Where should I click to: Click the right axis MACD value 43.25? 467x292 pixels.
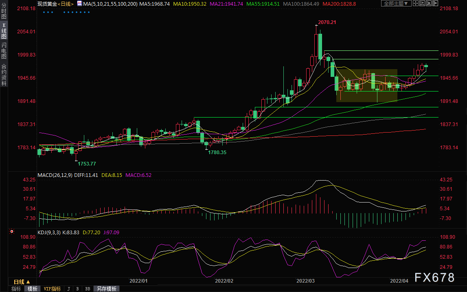[446, 180]
